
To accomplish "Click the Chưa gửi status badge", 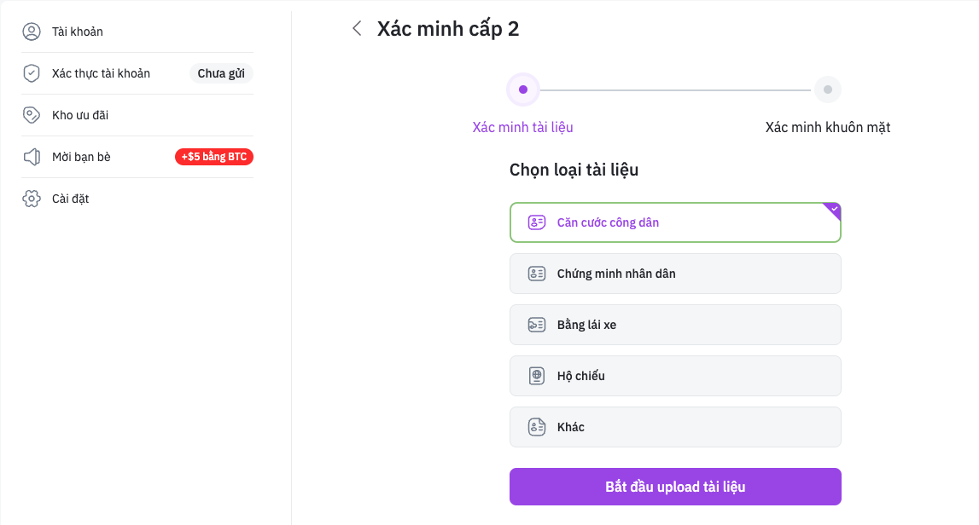I will pyautogui.click(x=221, y=73).
